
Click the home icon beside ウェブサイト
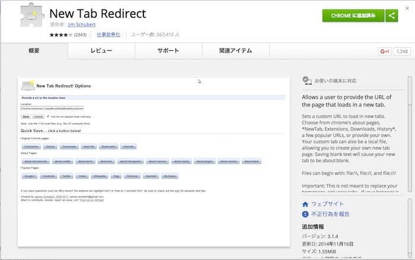tap(305, 204)
